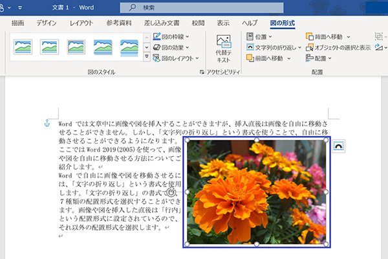This screenshot has width=388, height=259.
Task: Click the 配置 align icon
Action: tap(310, 58)
